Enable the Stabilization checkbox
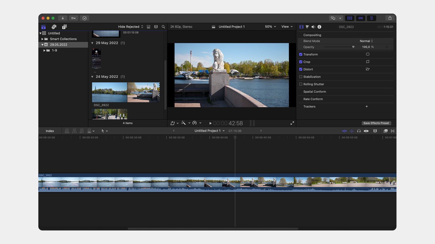The height and width of the screenshot is (244, 435). click(x=301, y=77)
